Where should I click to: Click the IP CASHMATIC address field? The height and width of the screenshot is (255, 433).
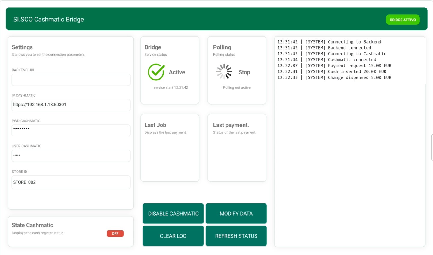point(71,105)
